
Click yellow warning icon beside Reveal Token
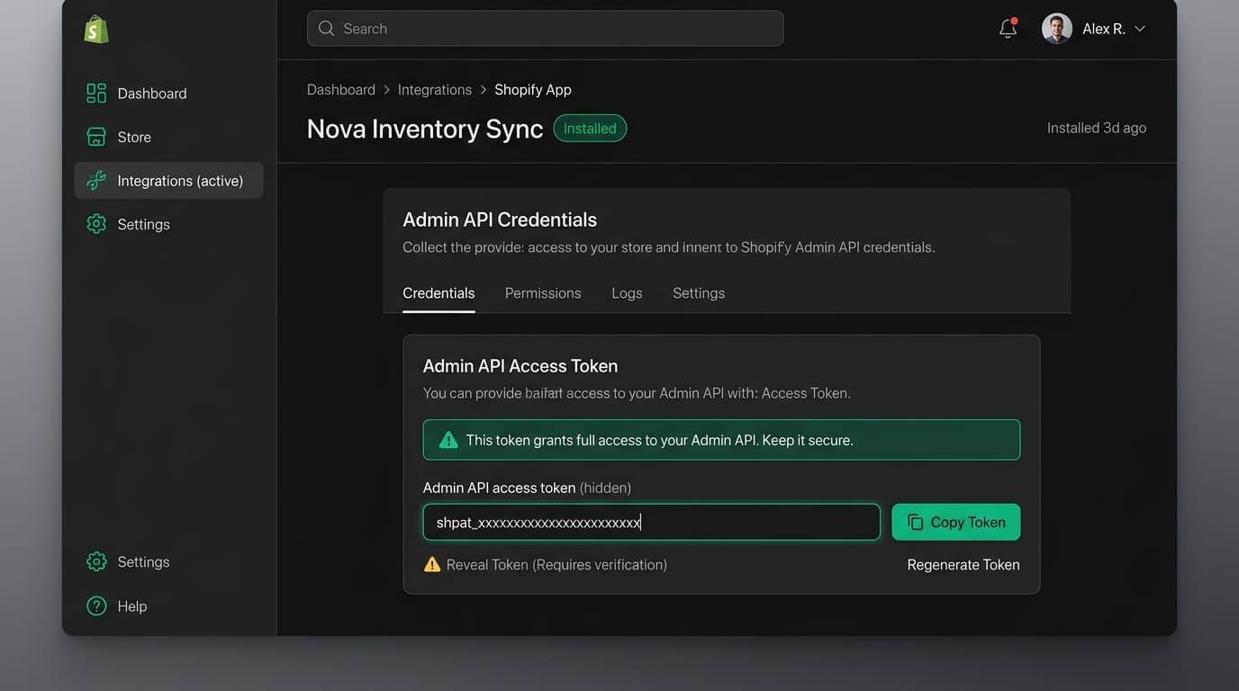432,564
